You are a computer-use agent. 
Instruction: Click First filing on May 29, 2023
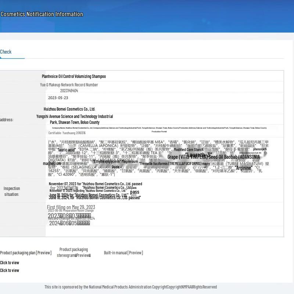click(71, 207)
